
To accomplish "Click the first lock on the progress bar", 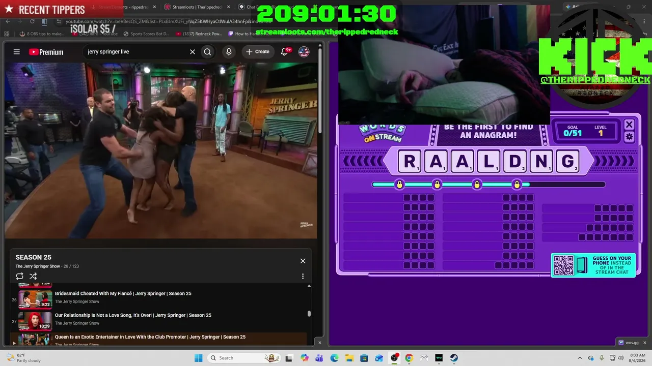I will click(x=399, y=184).
